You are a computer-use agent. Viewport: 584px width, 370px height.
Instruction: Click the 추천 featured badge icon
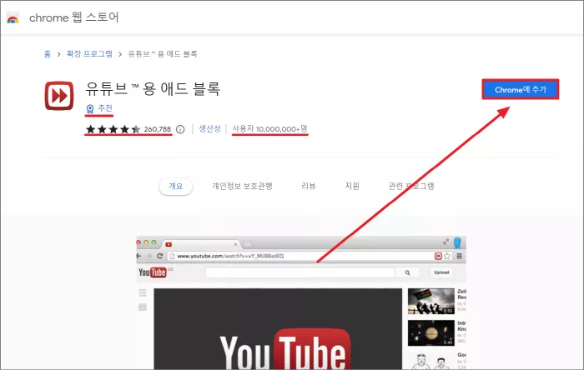point(90,108)
